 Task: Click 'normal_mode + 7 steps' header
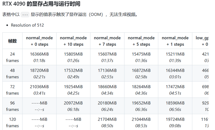pyautogui.click(x=107, y=41)
